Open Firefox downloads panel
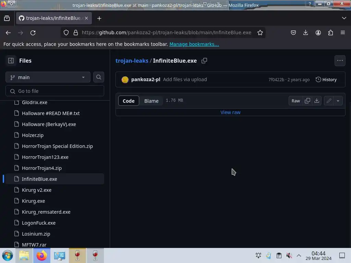This screenshot has width=351, height=263. point(305,33)
